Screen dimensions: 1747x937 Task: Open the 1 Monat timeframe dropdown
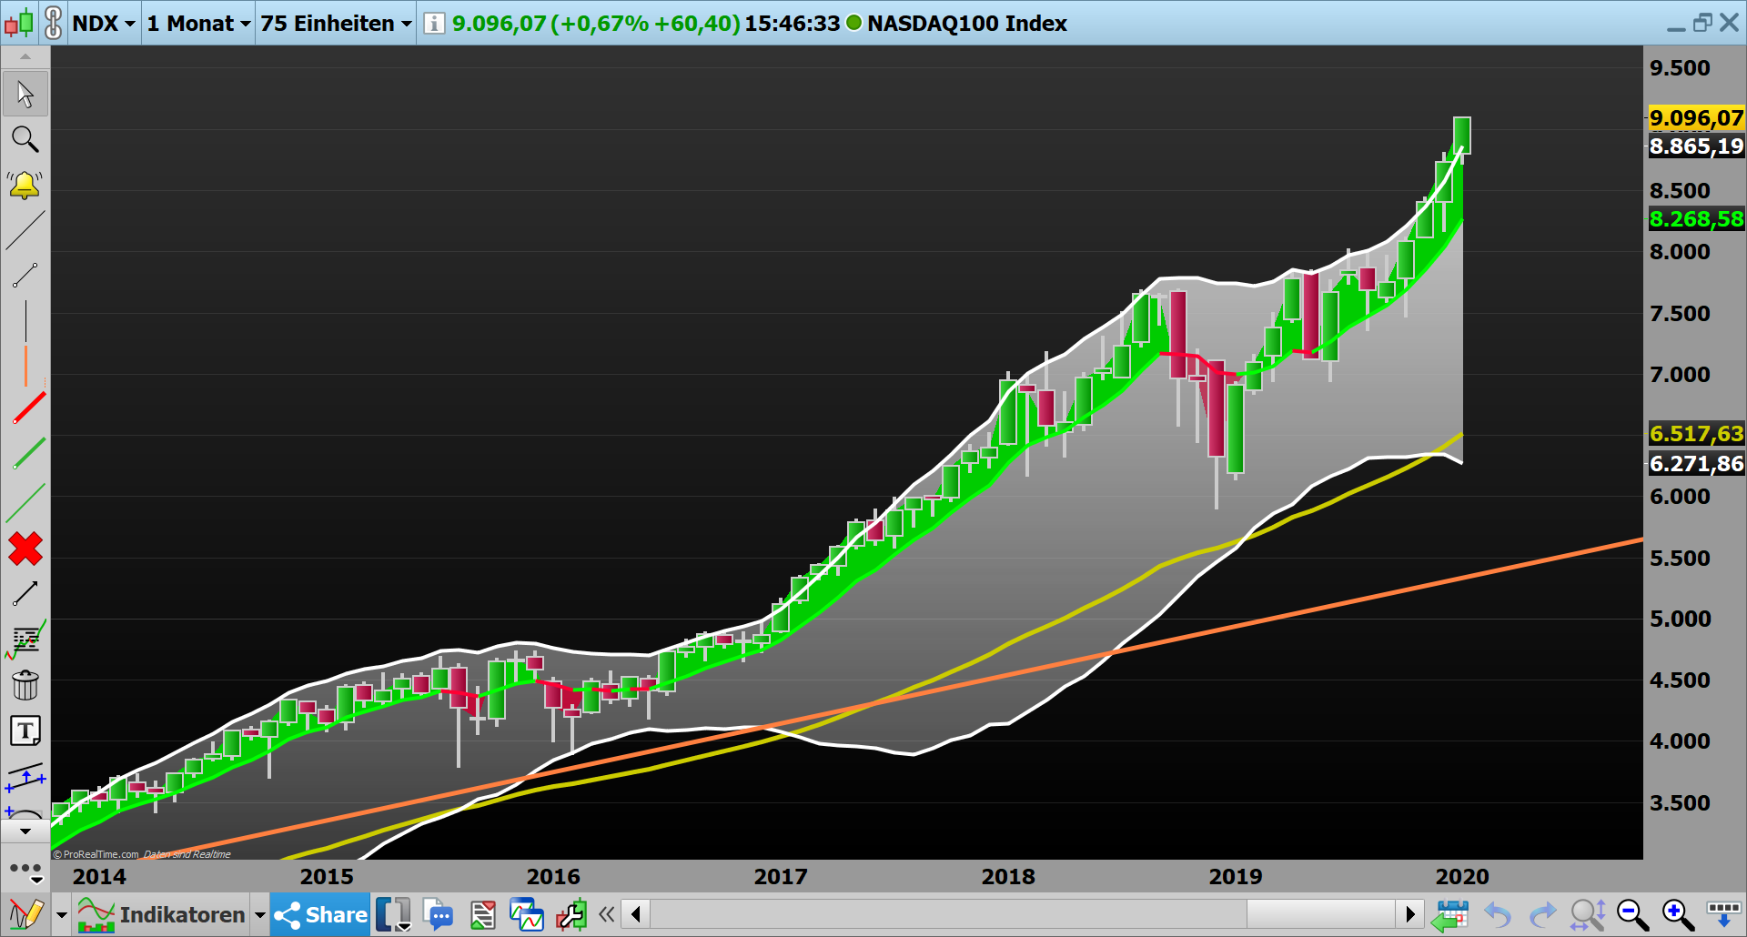197,24
